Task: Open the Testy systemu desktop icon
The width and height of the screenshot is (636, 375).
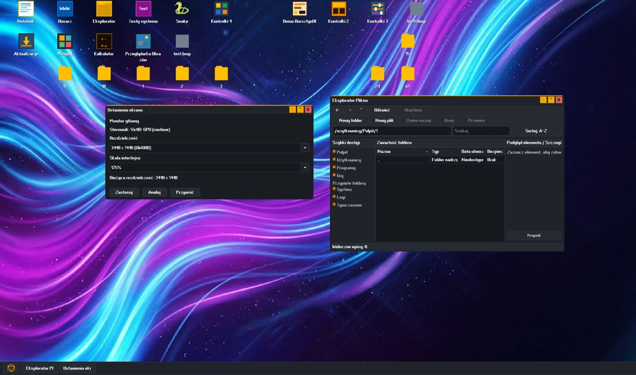Action: 143,9
